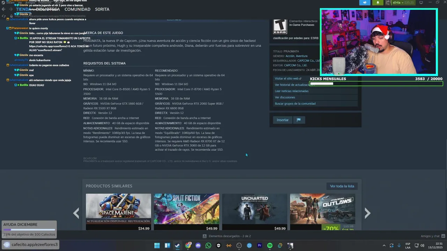Open the Steam menu
This screenshot has height=251, width=447.
point(10,2)
